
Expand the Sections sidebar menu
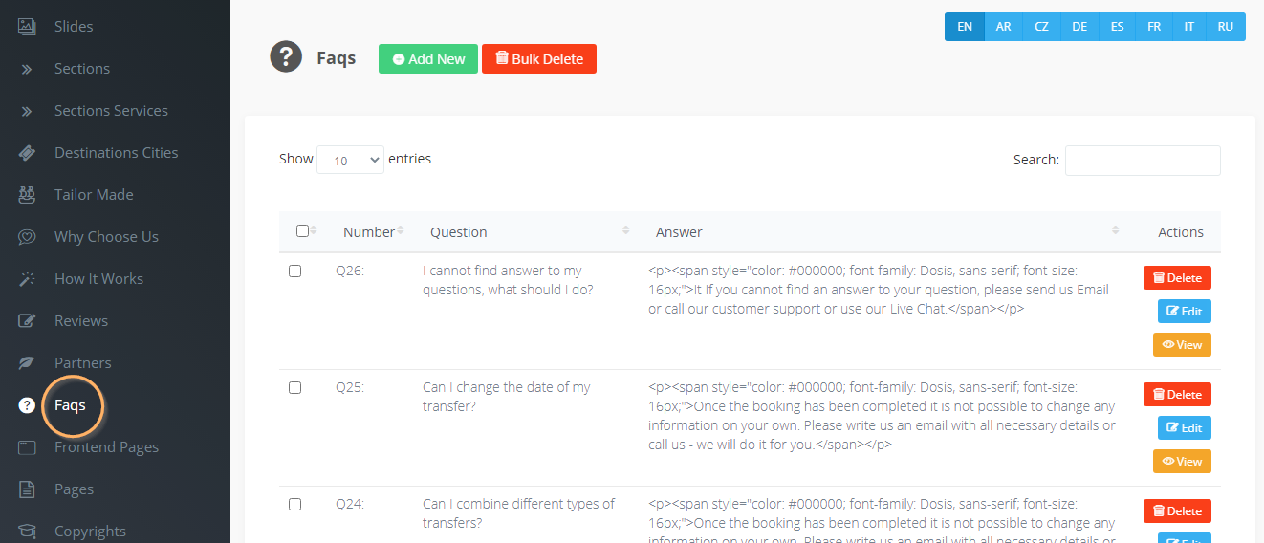82,69
